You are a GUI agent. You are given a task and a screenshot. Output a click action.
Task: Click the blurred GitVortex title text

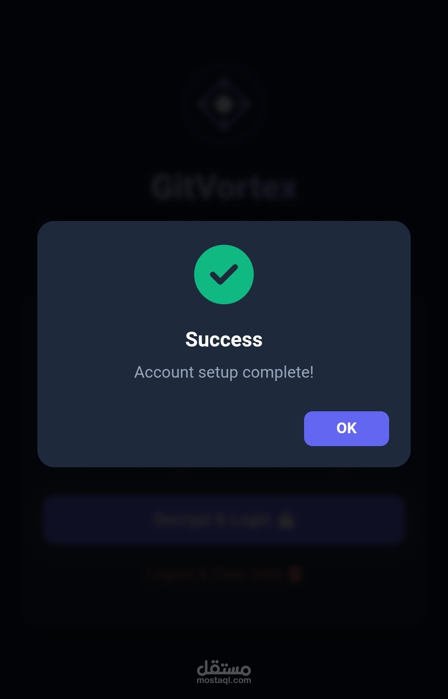(x=224, y=188)
